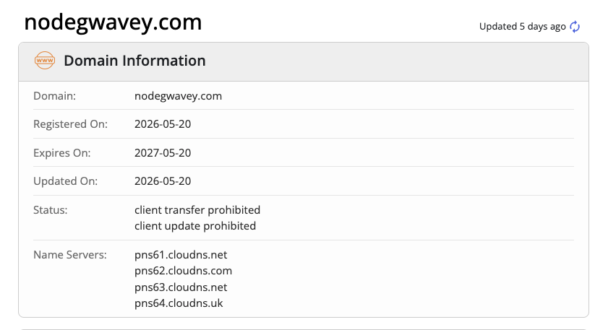Click the Registered On date 2026-05-20

pyautogui.click(x=163, y=124)
